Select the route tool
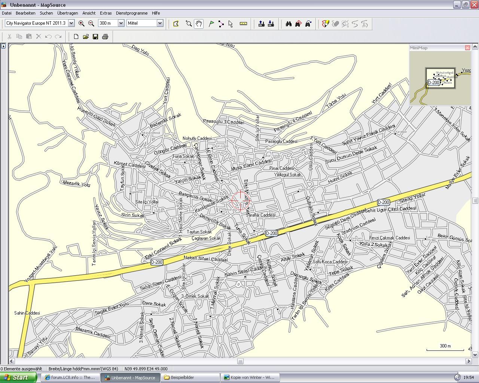The image size is (479, 383). [x=221, y=24]
